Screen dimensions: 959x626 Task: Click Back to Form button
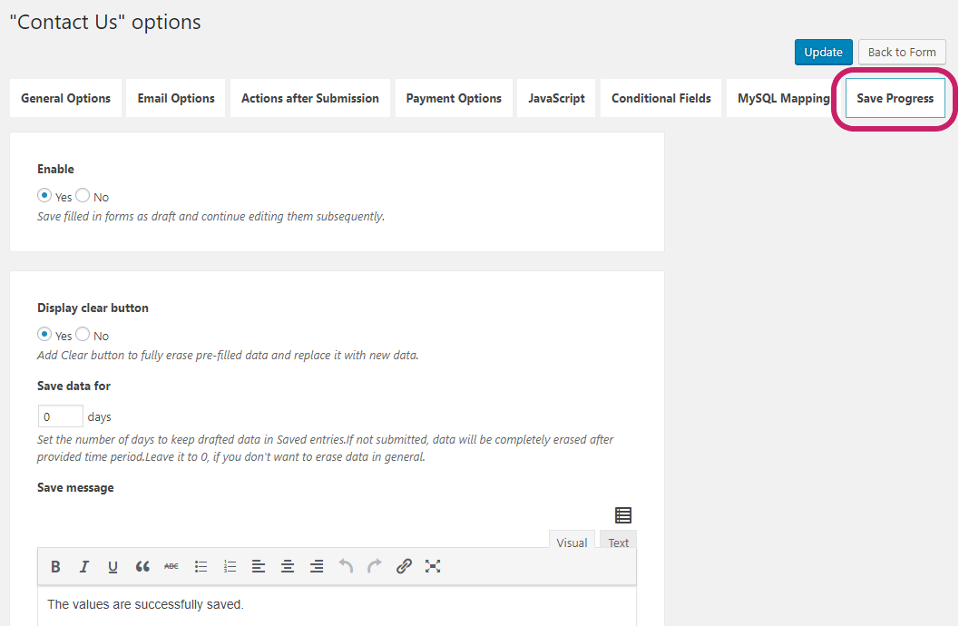(x=902, y=52)
